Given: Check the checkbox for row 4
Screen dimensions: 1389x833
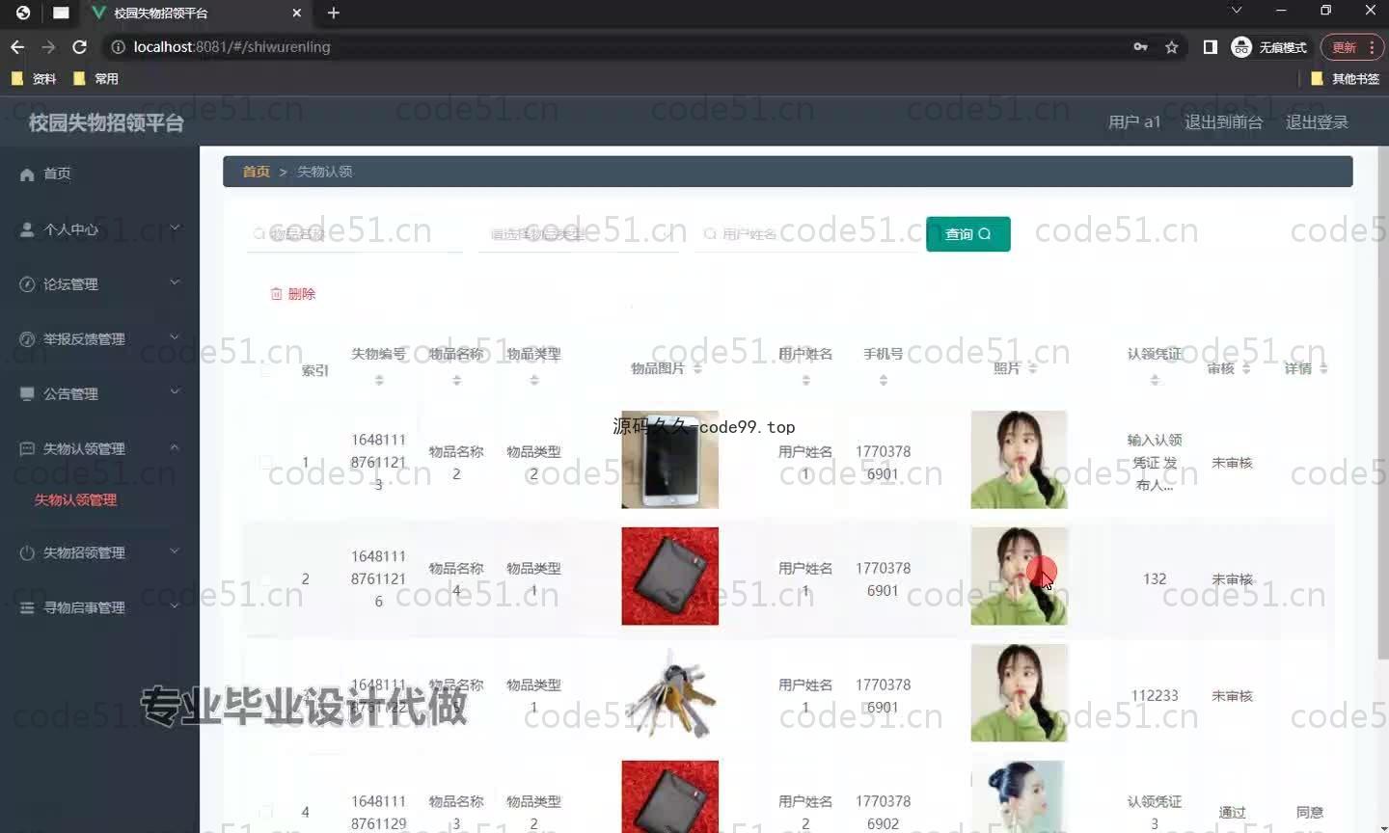Looking at the screenshot, I should click(265, 812).
